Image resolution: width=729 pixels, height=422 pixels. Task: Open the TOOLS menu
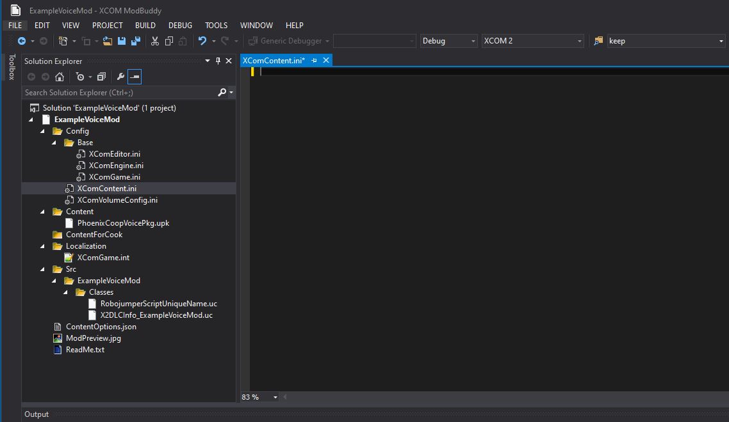coord(216,25)
